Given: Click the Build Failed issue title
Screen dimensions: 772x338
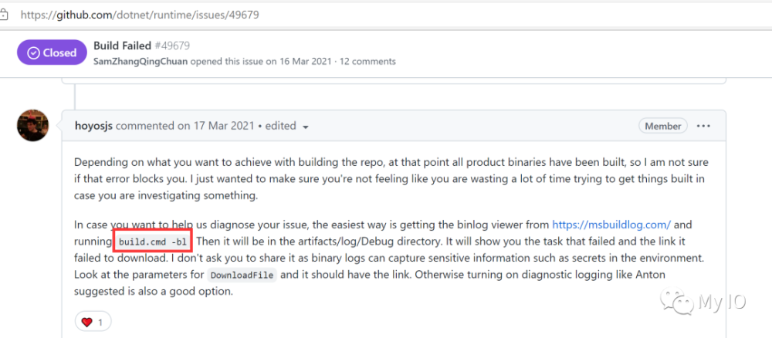Looking at the screenshot, I should pos(124,46).
